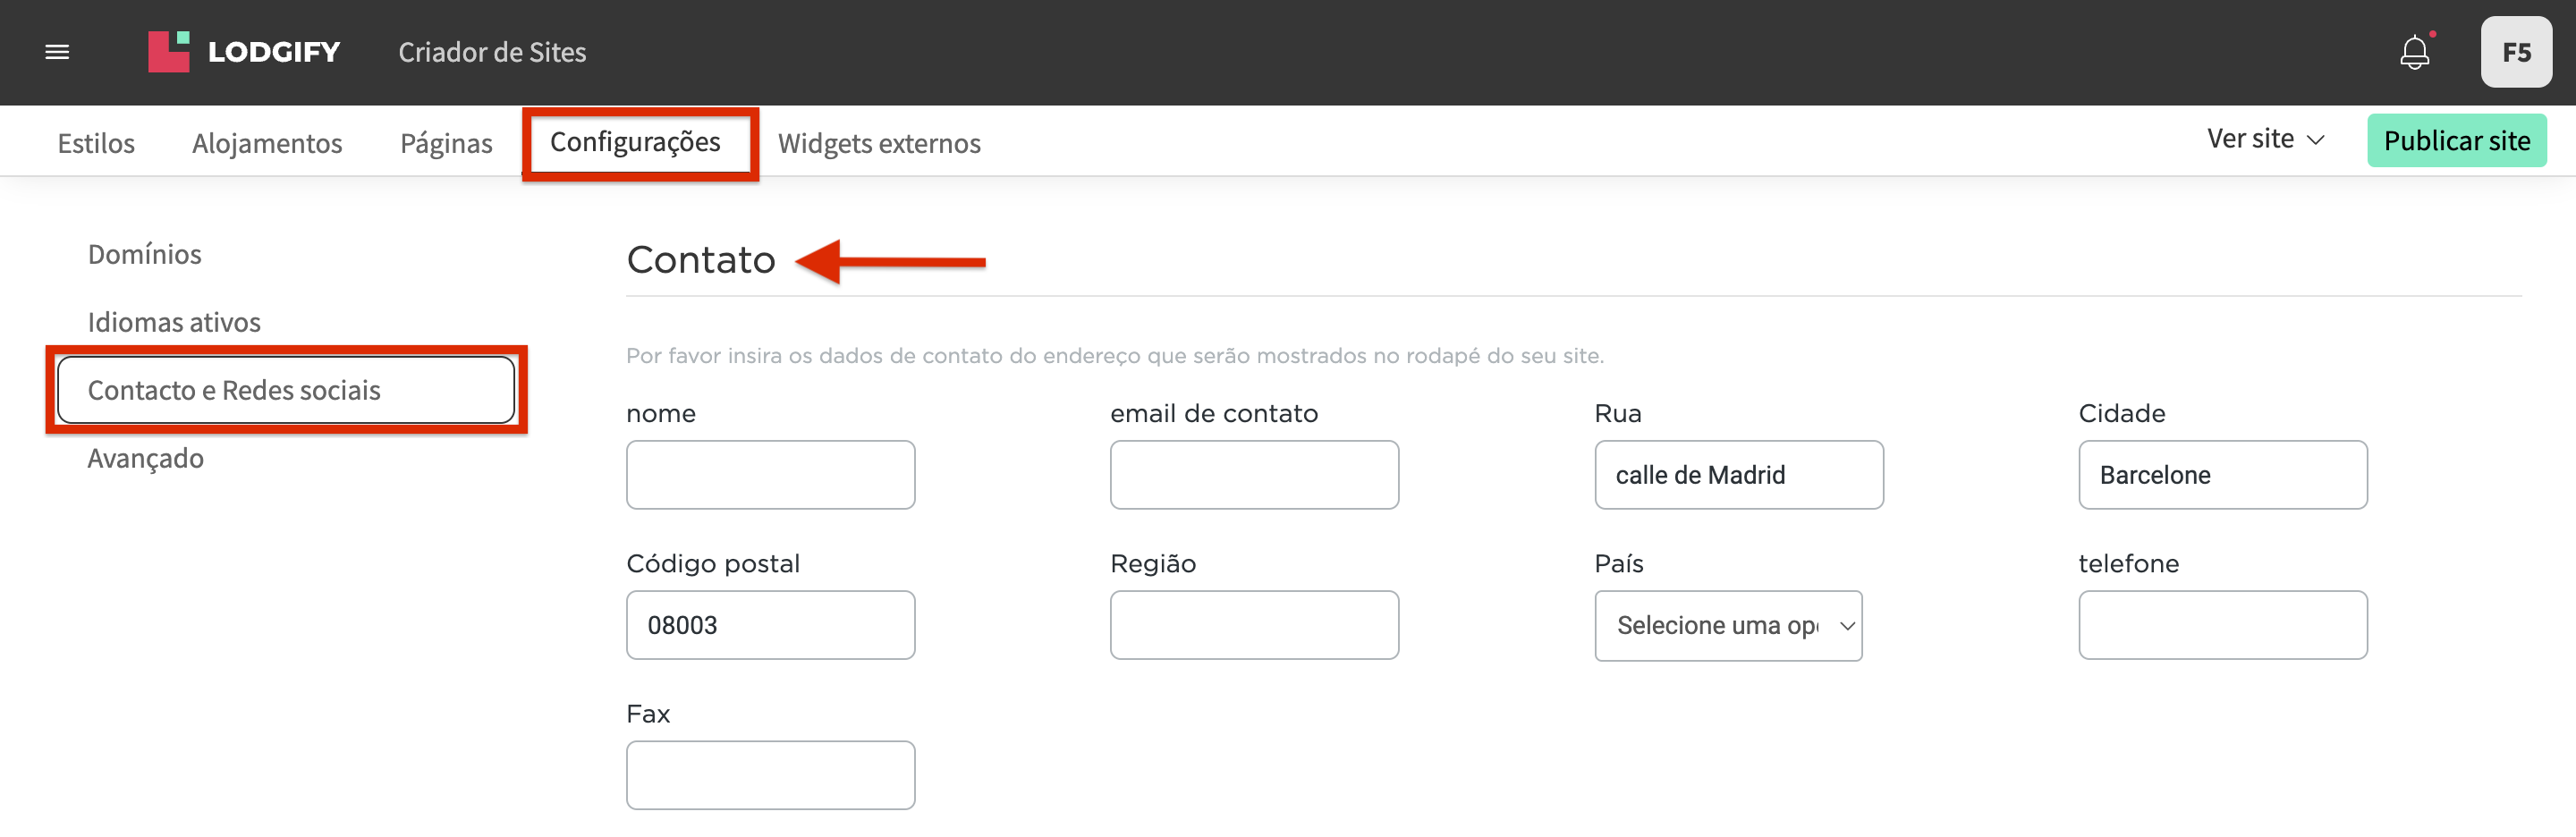Open the Domínios settings section
Screen dimensions: 2576x837
pos(145,253)
